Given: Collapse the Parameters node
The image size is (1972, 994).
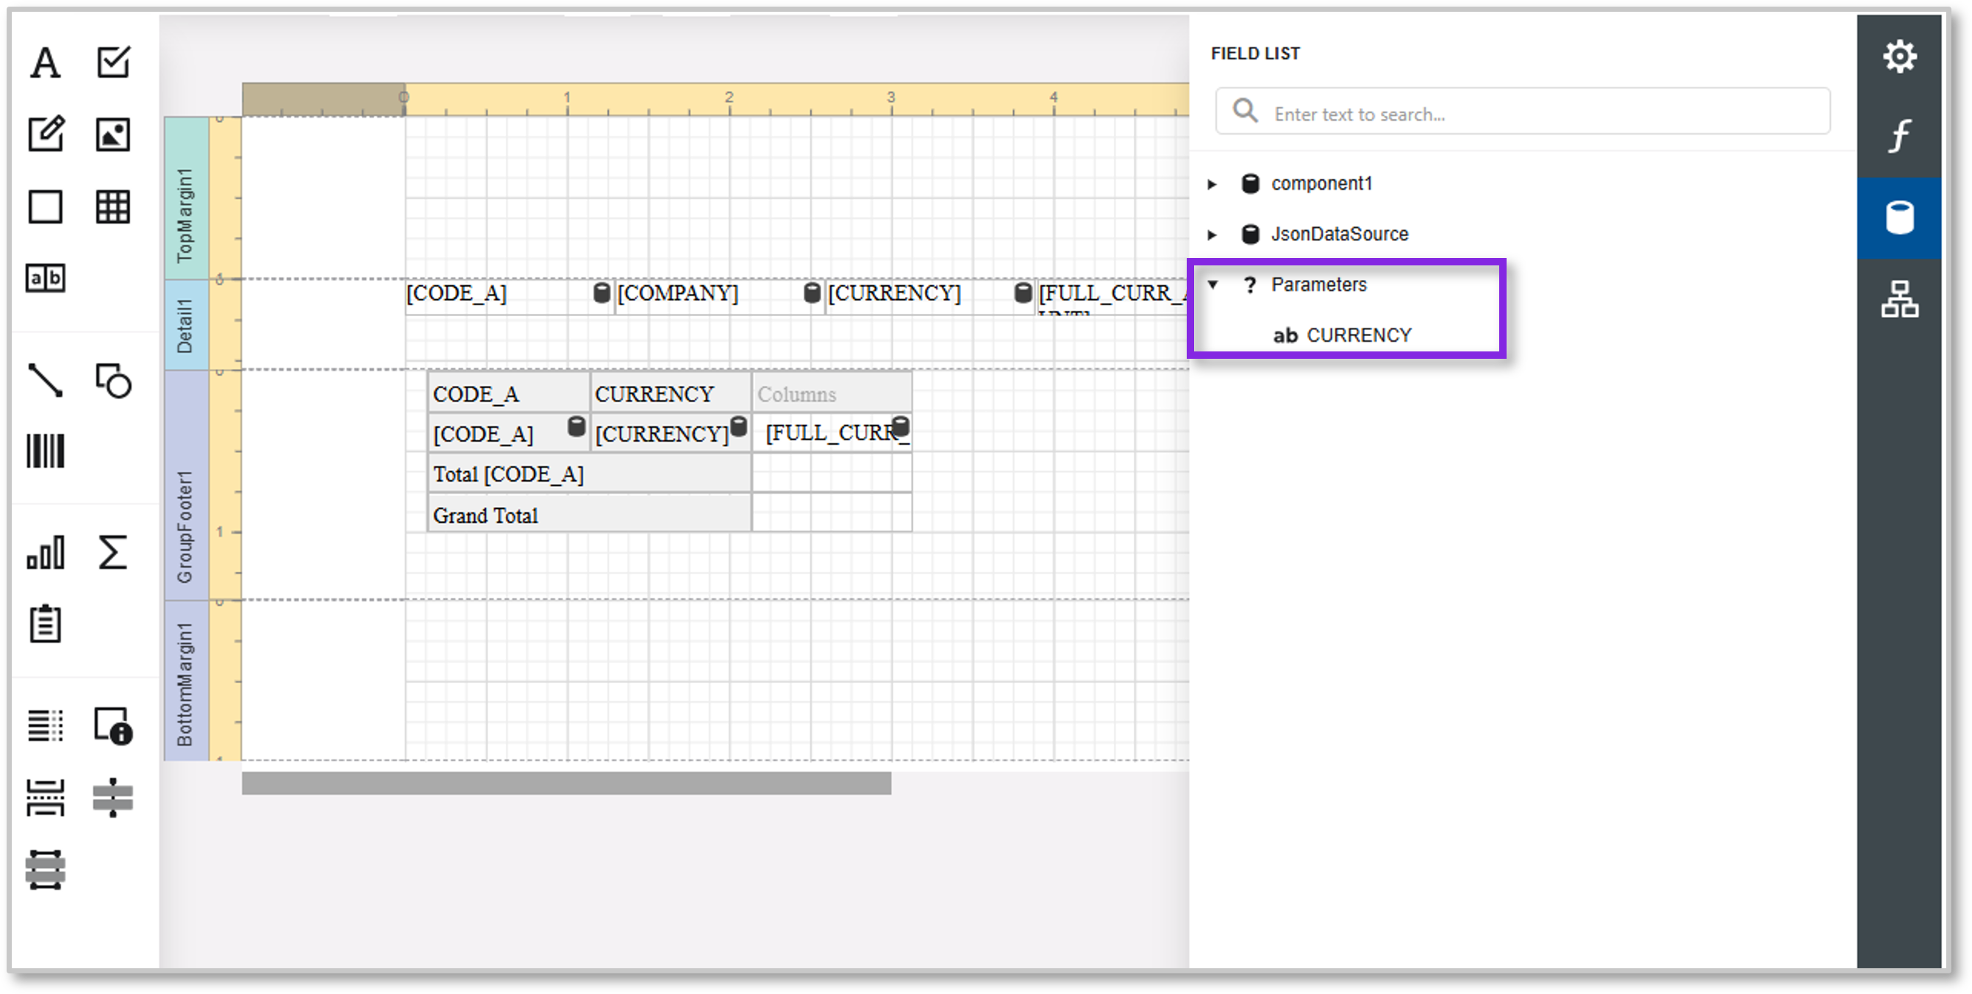Looking at the screenshot, I should point(1212,285).
